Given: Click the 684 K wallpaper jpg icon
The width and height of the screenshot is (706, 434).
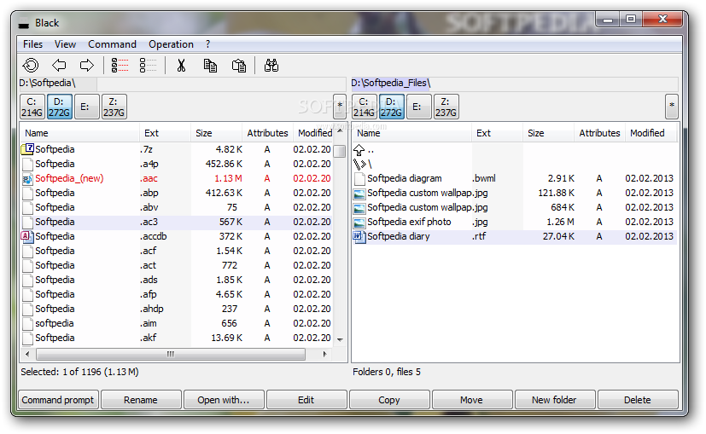Looking at the screenshot, I should click(x=359, y=207).
